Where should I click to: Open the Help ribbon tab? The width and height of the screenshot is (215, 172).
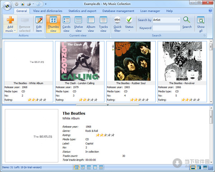tap(169, 11)
